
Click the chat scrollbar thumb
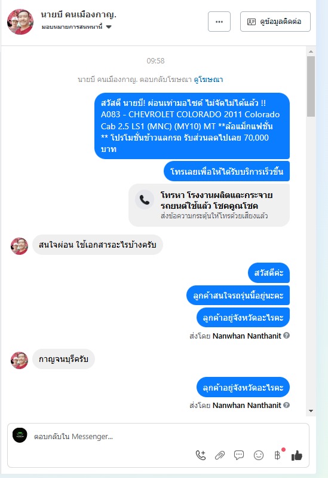coord(311,86)
